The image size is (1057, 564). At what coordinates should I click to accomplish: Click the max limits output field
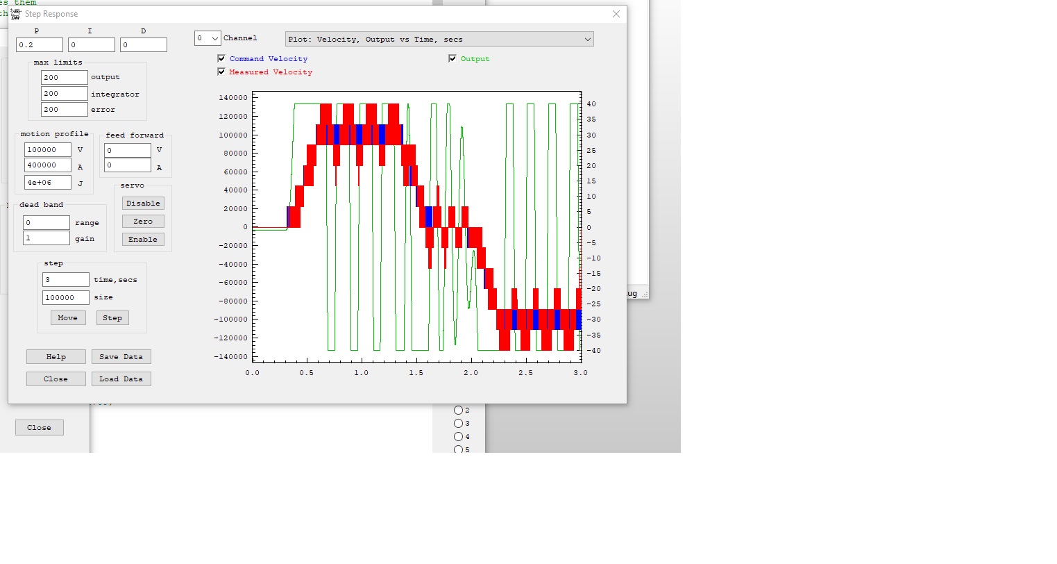tap(64, 77)
